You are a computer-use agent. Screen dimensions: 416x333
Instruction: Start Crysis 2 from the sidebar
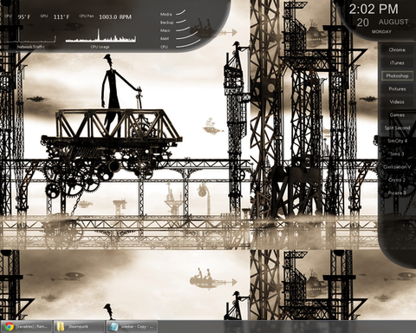coord(397,180)
